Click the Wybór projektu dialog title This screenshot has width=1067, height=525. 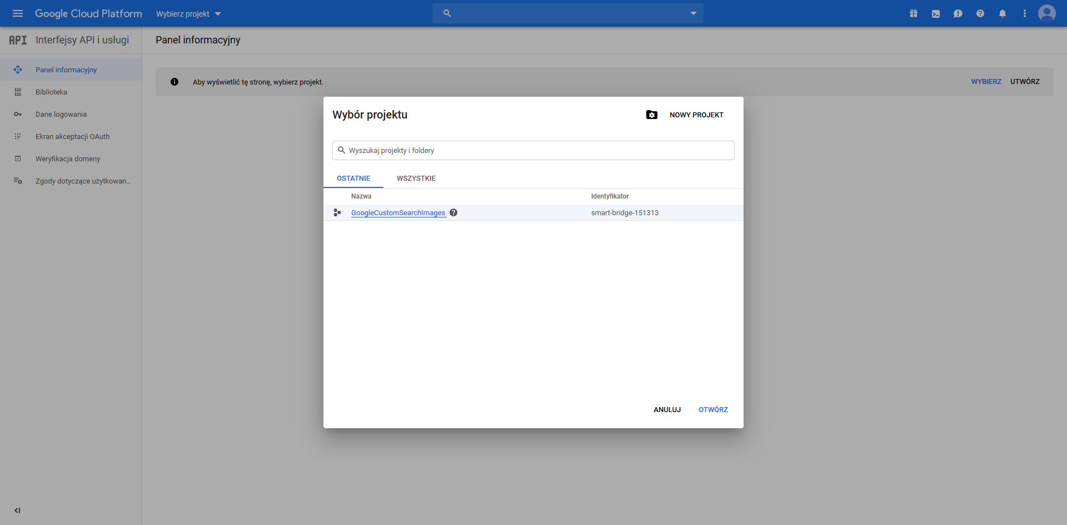[x=370, y=115]
